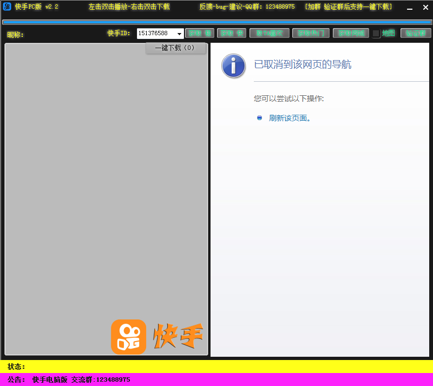Screen dimensions: 433x386
Task: Click the Kuaishou app icon in title bar
Action: 6,6
